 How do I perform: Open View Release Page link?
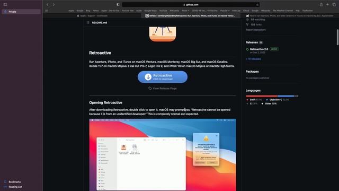point(165,89)
